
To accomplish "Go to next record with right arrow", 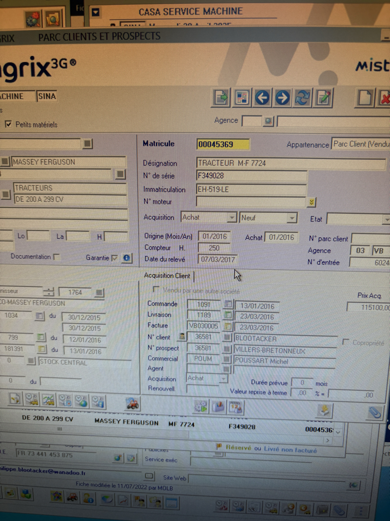I will coord(283,98).
